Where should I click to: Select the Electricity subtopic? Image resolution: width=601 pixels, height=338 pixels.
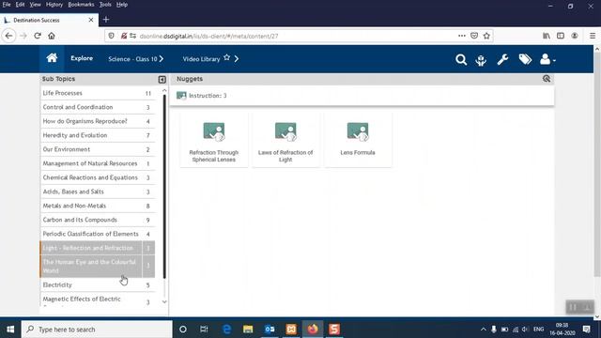(x=98, y=285)
